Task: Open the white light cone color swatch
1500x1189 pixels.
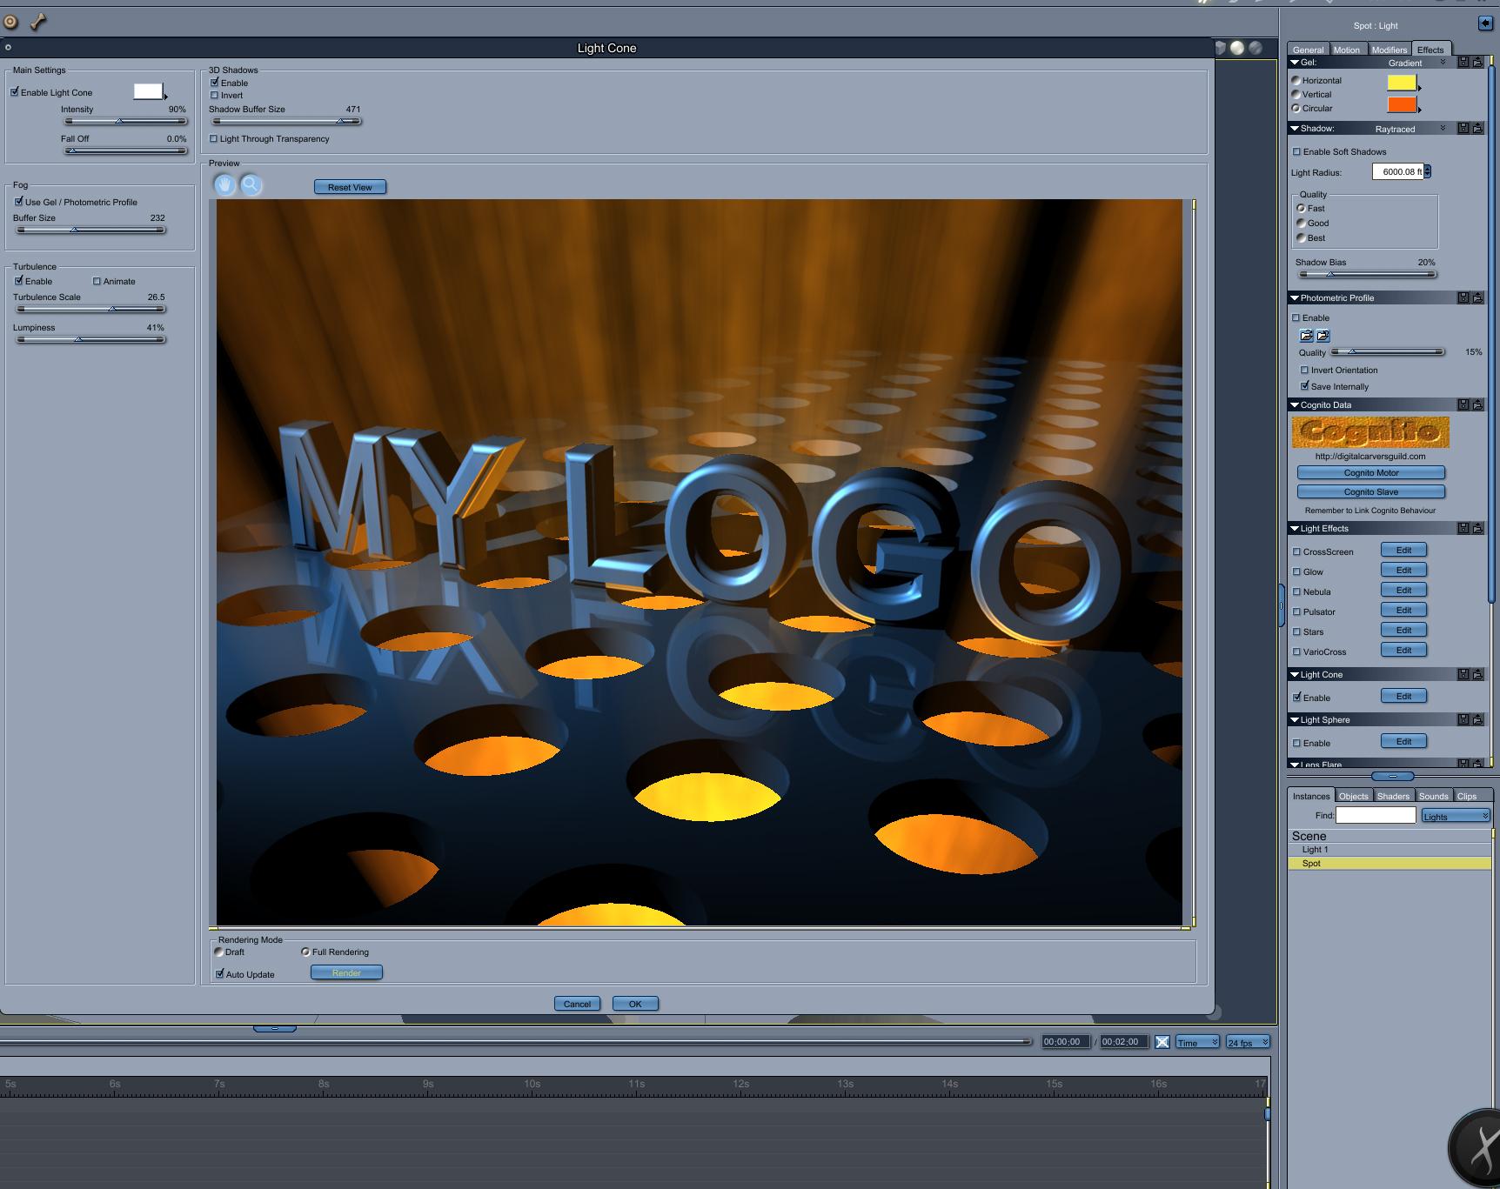Action: [148, 91]
